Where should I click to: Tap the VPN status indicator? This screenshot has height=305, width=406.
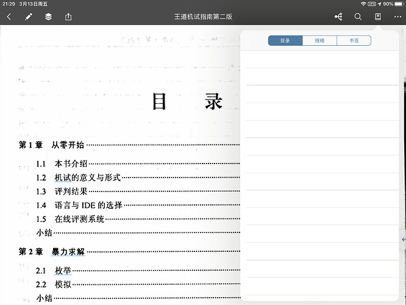pyautogui.click(x=372, y=4)
